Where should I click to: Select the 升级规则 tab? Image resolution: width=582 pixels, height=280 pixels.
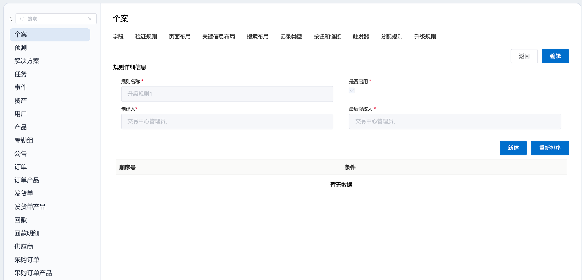point(425,37)
